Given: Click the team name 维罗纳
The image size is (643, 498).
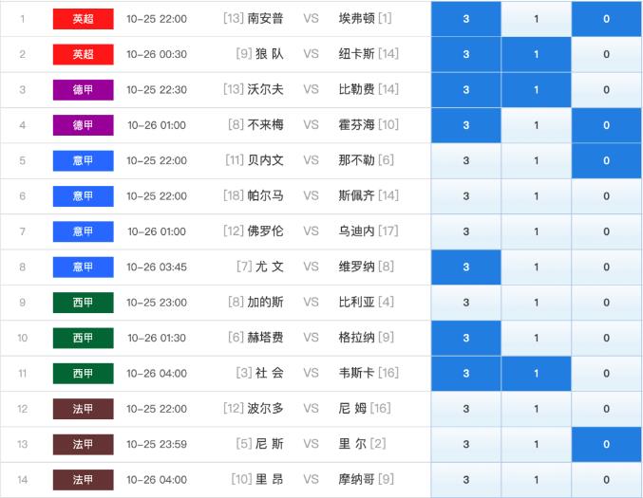Looking at the screenshot, I should pyautogui.click(x=356, y=267).
